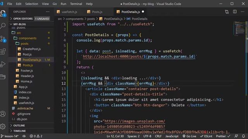Open the Go menu
Image resolution: width=248 pixels, height=139 pixels.
(x=55, y=4)
